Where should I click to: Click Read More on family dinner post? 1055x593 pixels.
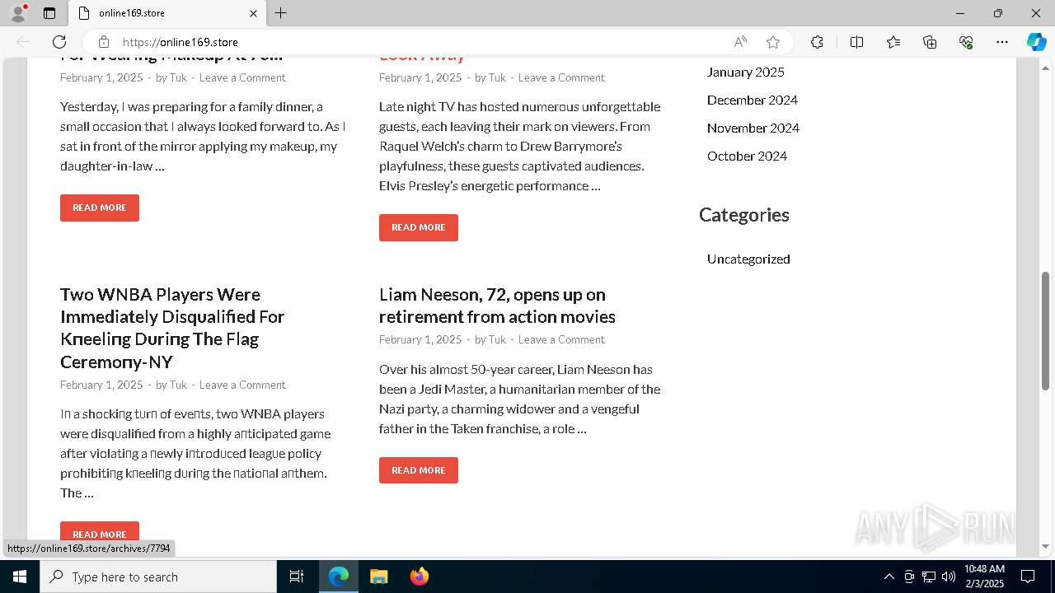(100, 208)
